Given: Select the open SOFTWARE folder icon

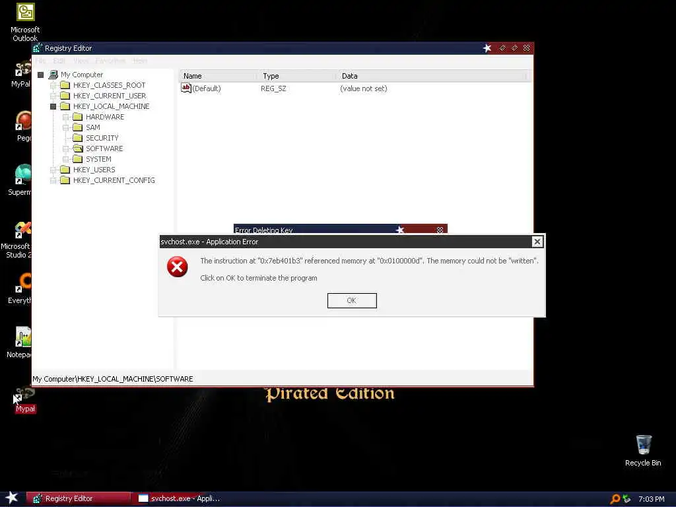Looking at the screenshot, I should [78, 149].
